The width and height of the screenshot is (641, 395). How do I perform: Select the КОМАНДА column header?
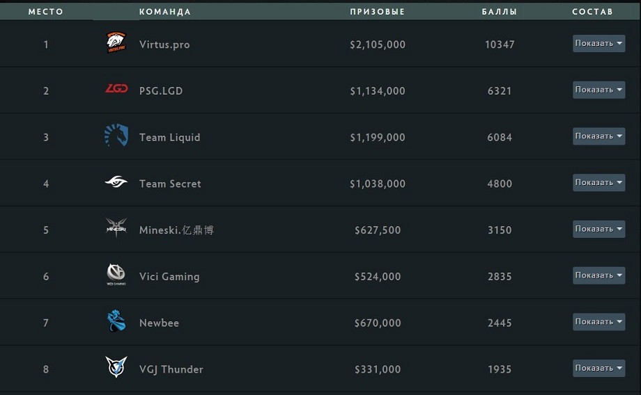[x=164, y=12]
